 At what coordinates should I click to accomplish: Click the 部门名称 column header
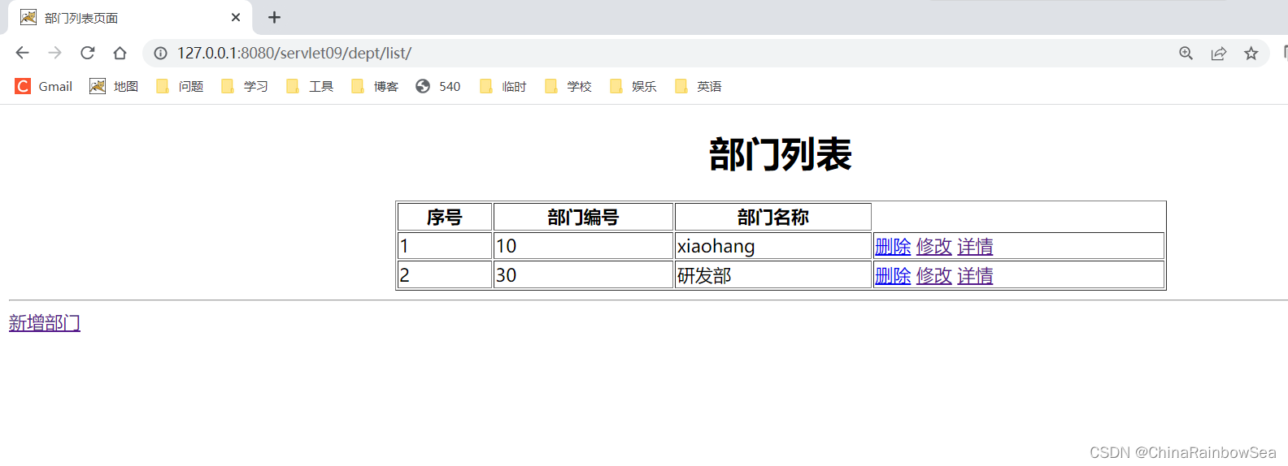click(x=773, y=217)
